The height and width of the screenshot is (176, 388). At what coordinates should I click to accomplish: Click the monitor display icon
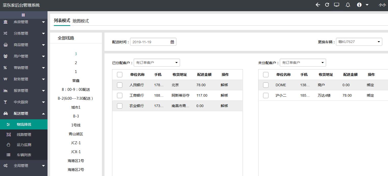[337, 5]
